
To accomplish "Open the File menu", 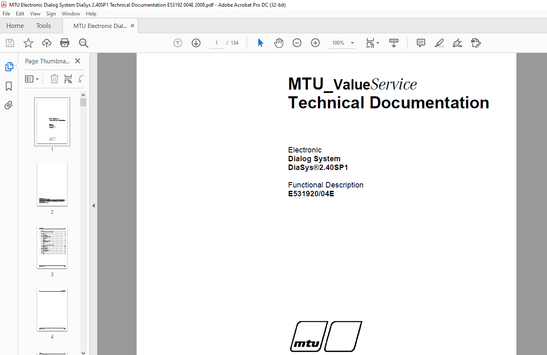I will coord(6,14).
